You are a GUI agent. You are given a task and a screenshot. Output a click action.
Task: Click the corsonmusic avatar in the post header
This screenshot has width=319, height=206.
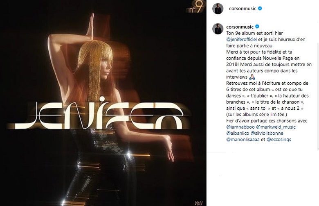218,9
